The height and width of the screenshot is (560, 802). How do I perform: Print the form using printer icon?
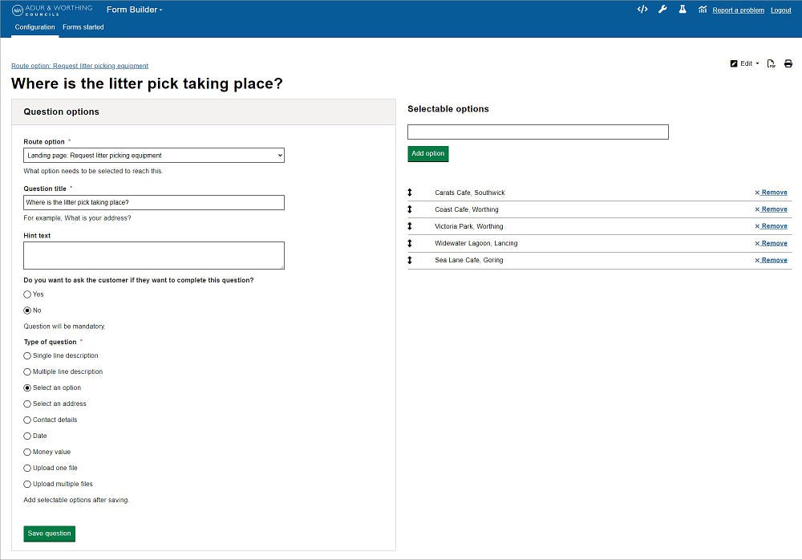tap(788, 63)
